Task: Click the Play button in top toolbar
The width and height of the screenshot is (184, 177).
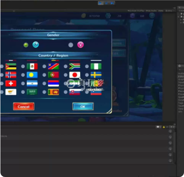Action: click(101, 3)
